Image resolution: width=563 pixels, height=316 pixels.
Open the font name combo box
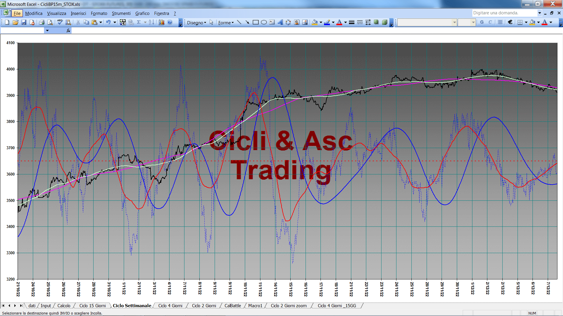click(427, 22)
